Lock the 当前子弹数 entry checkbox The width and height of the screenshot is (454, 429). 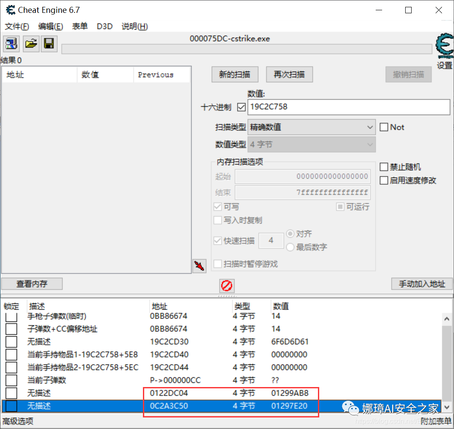click(x=11, y=380)
